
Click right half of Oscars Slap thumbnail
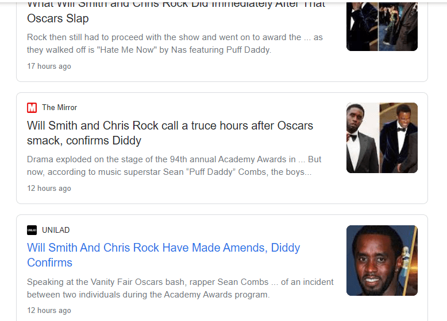click(x=399, y=26)
